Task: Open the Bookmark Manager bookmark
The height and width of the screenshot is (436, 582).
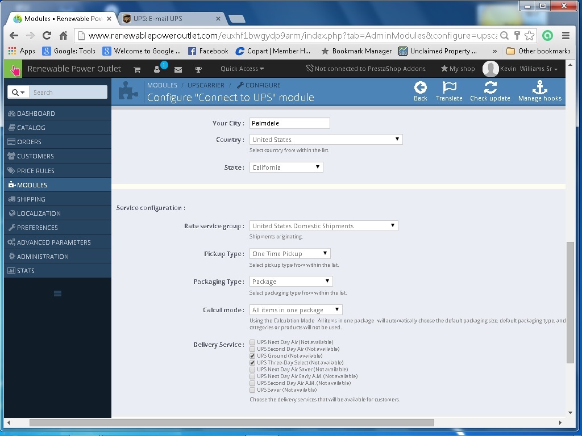Action: click(x=356, y=51)
